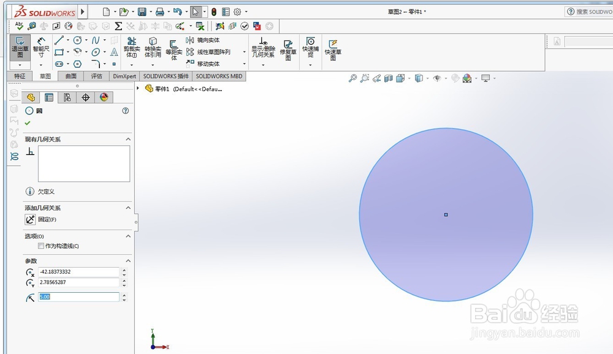Click 移动实体 (Move Entities)
613x354 pixels.
coord(202,64)
